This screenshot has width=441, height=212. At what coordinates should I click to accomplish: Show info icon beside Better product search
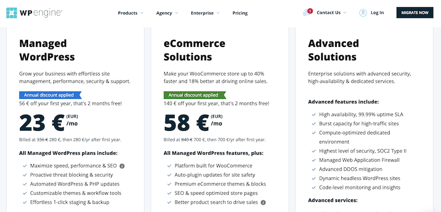point(263,203)
